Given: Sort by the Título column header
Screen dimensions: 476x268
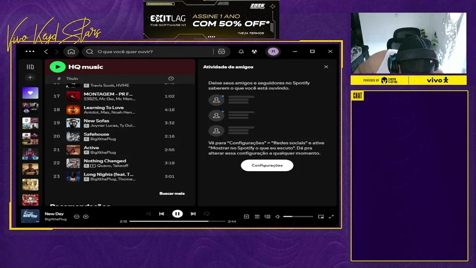Looking at the screenshot, I should point(72,79).
